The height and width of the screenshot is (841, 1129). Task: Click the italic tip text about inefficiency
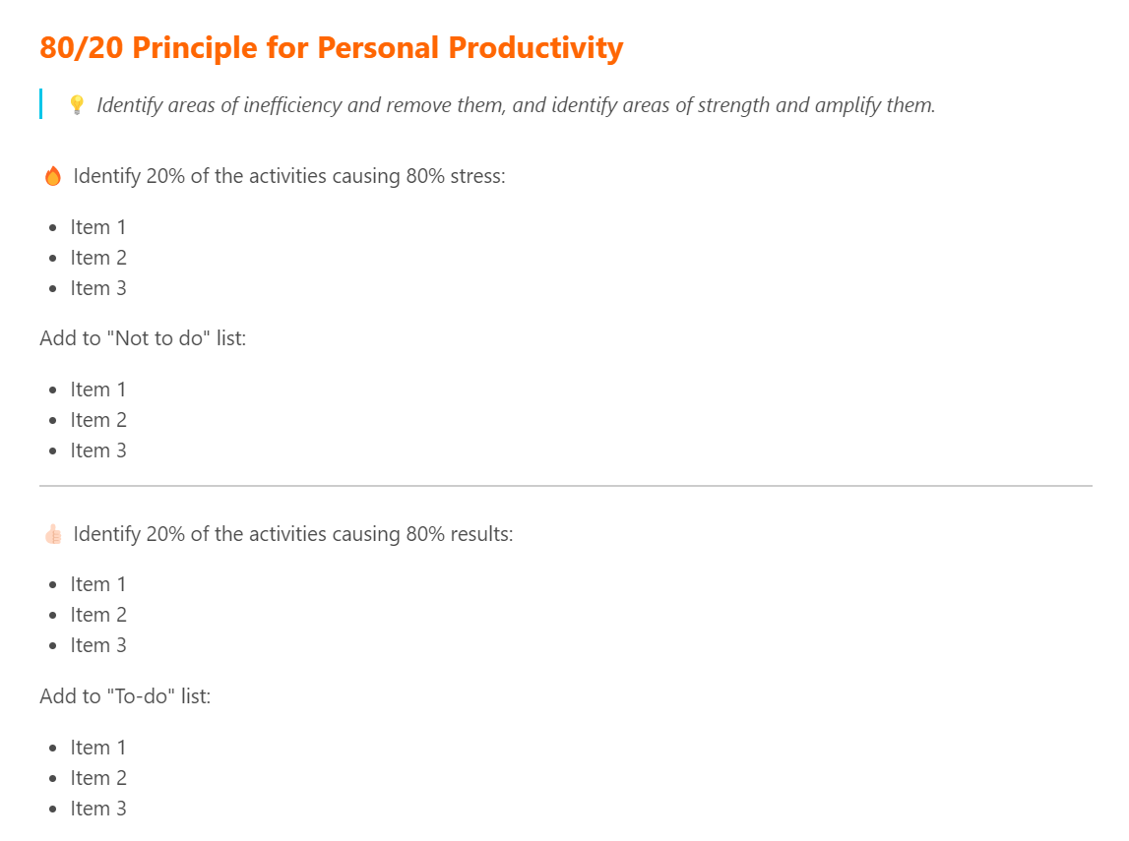(x=516, y=105)
